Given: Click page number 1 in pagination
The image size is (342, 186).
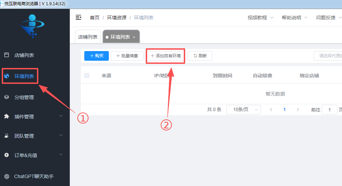Looking at the screenshot, I should pos(284,109).
